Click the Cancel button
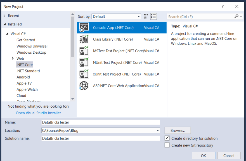This screenshot has width=246, height=161. 229,155
